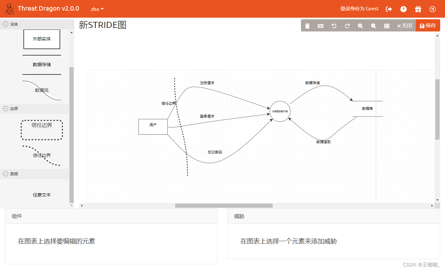Click the Threat Dragon logo icon
The height and width of the screenshot is (270, 445).
[x=10, y=9]
